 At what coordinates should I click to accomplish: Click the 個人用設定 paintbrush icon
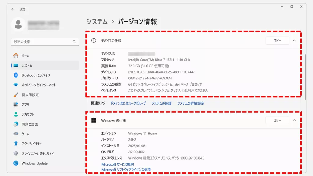coord(16,95)
